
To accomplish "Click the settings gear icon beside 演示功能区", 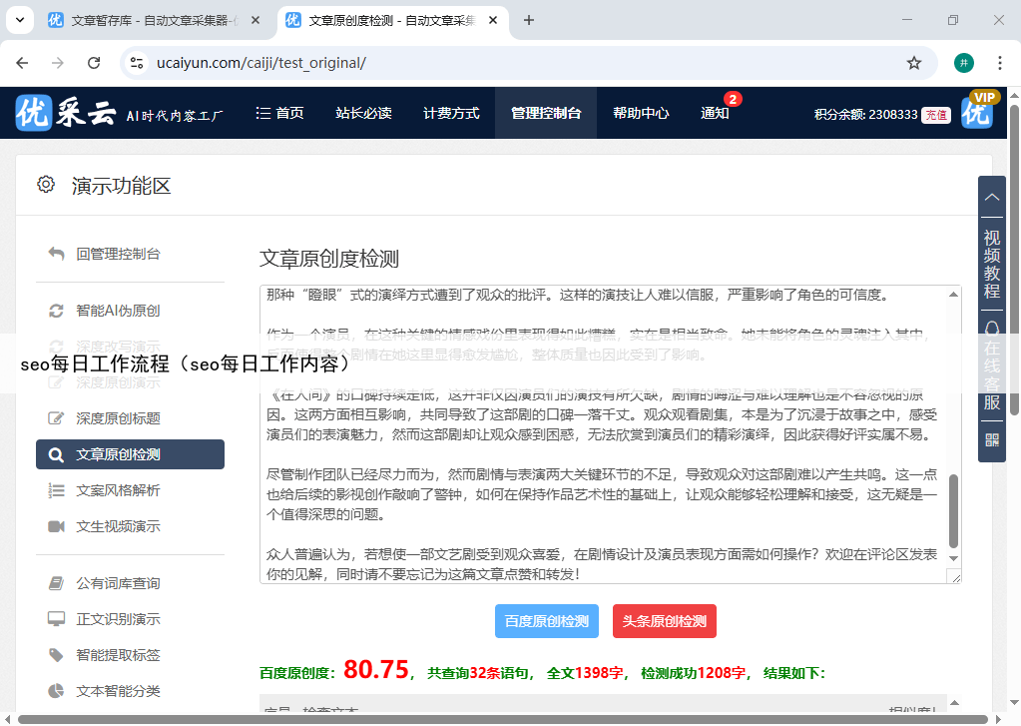I will 45,185.
